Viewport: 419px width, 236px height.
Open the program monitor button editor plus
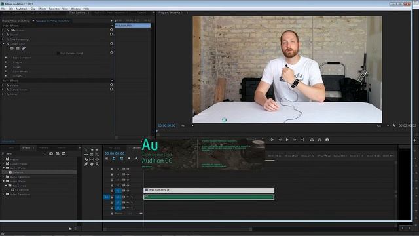click(414, 140)
